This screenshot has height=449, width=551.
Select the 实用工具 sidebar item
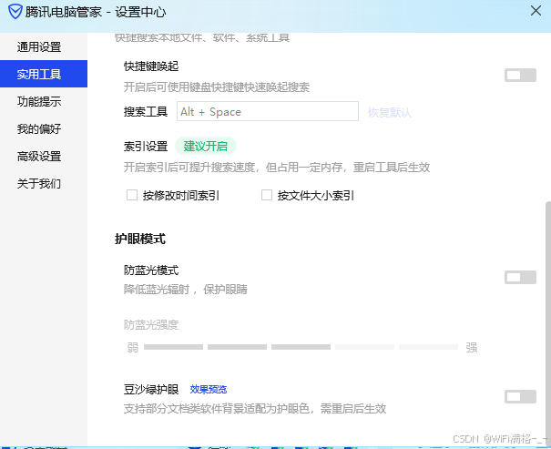[x=44, y=74]
